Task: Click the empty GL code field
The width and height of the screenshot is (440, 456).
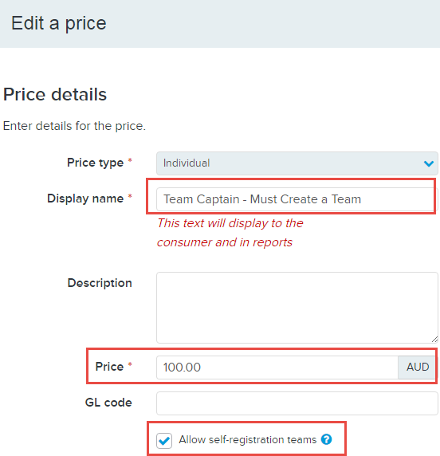Action: click(x=297, y=403)
